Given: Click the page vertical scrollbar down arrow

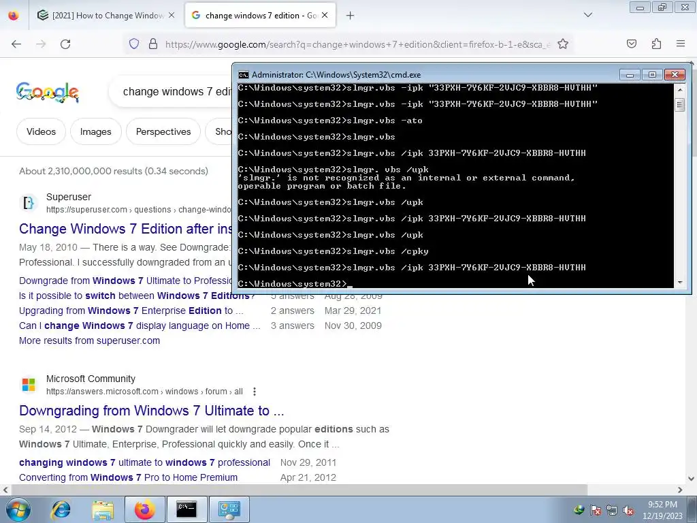Looking at the screenshot, I should 692,479.
